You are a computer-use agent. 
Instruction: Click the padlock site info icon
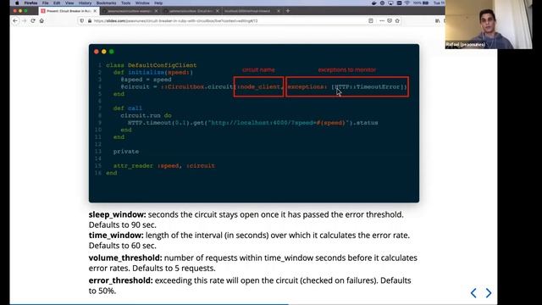[90, 20]
